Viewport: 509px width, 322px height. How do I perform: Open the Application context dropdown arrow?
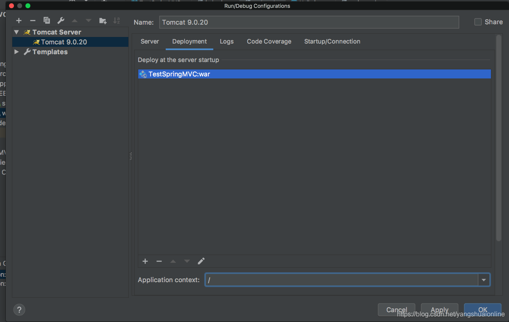[484, 280]
